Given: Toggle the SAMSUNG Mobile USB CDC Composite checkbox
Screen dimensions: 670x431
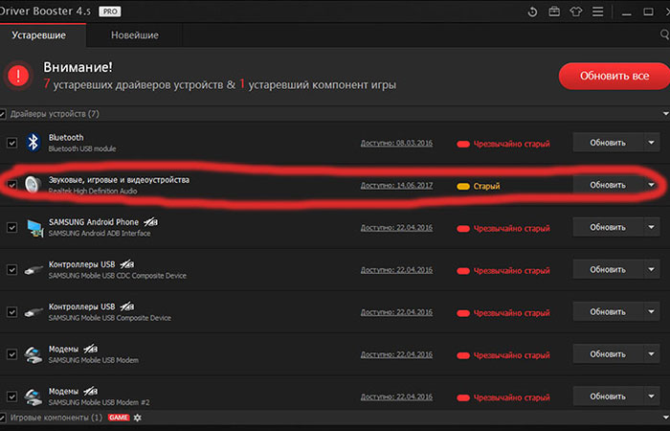Looking at the screenshot, I should pyautogui.click(x=11, y=269).
